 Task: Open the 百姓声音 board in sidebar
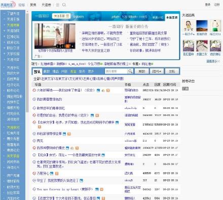tap(13, 79)
